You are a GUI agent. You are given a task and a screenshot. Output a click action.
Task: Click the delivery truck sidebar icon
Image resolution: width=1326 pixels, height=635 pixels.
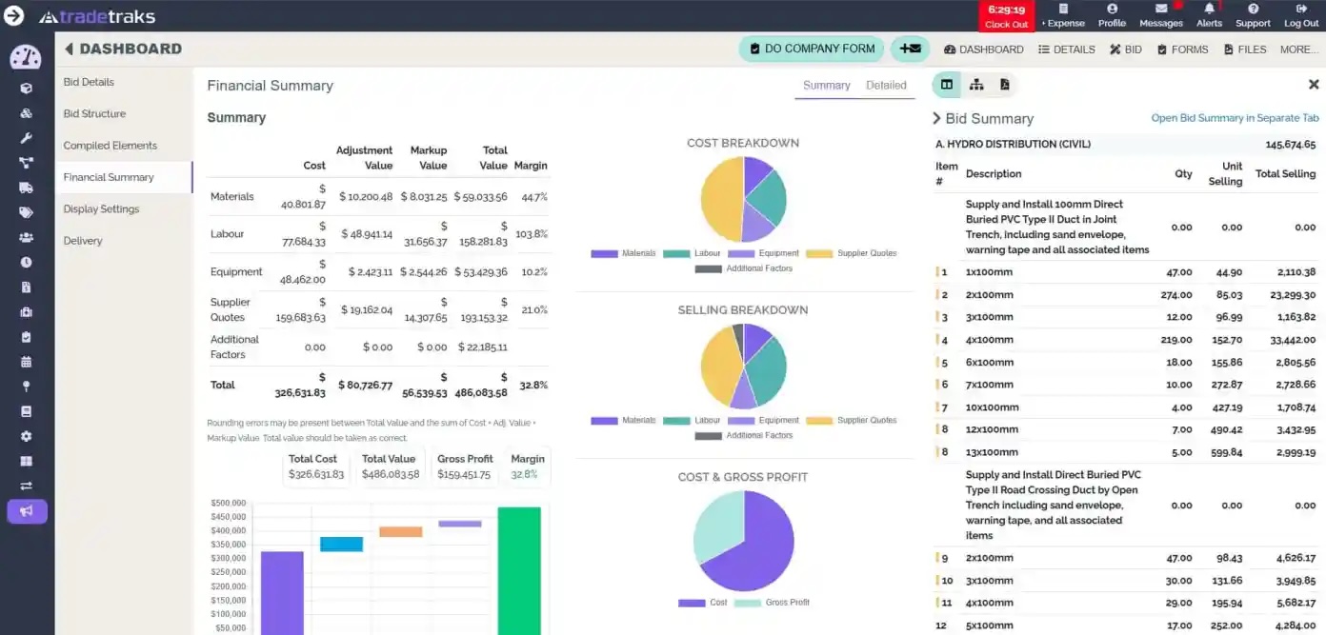click(26, 188)
